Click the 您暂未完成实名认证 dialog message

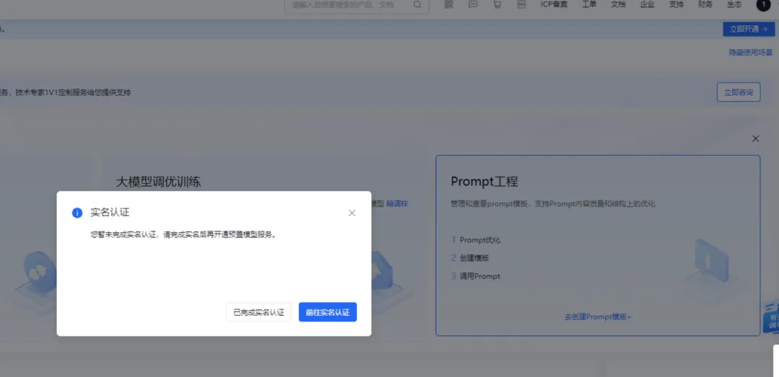tap(183, 235)
